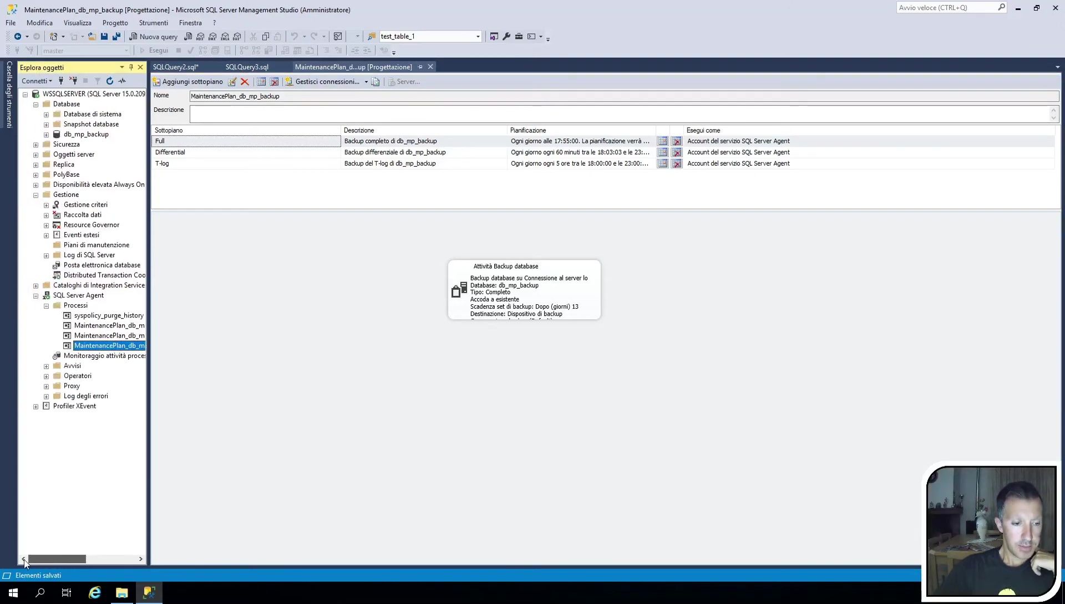Delete selected subplan with red X
Image resolution: width=1065 pixels, height=604 pixels.
pos(245,82)
